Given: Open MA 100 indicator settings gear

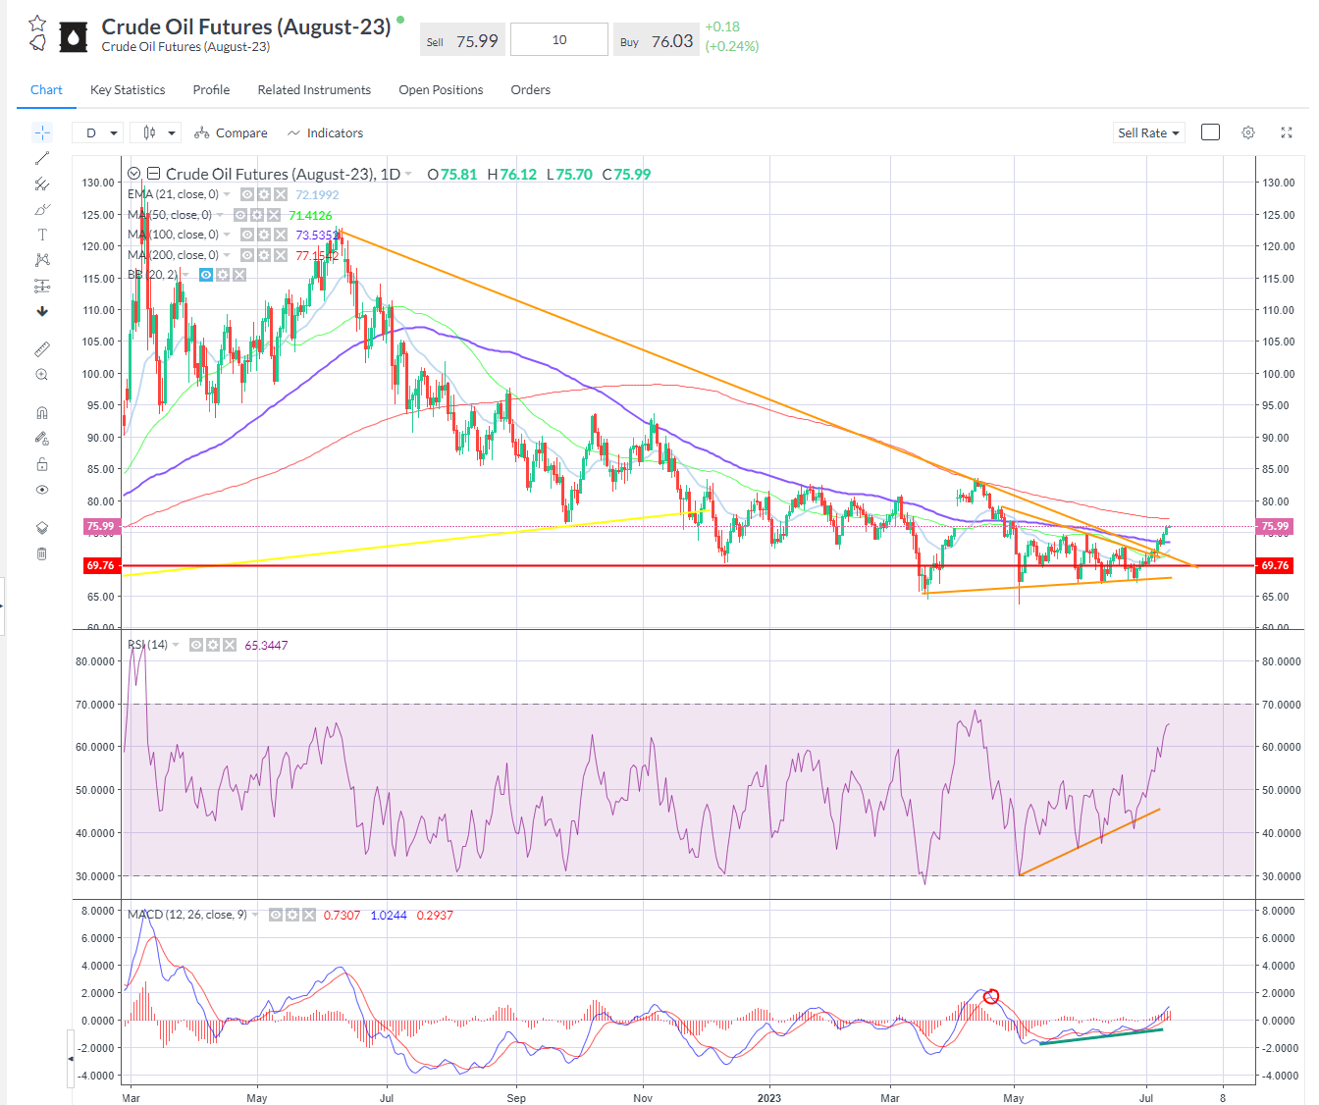Looking at the screenshot, I should pos(264,235).
